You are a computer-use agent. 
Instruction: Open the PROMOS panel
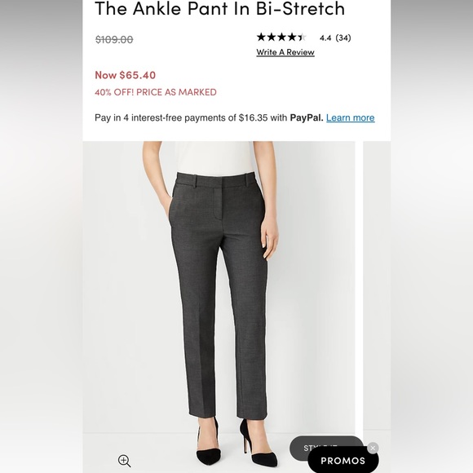point(343,461)
